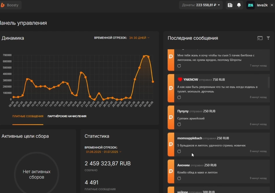
Task: Replay Аноним's Комбо обед message
Action: 179,178
